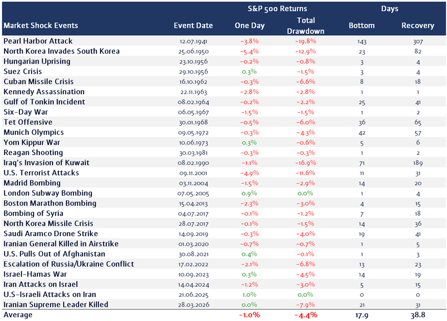Viewport: 447px width, 321px height.
Task: Click the -7.9% total drawdown value
Action: click(306, 305)
